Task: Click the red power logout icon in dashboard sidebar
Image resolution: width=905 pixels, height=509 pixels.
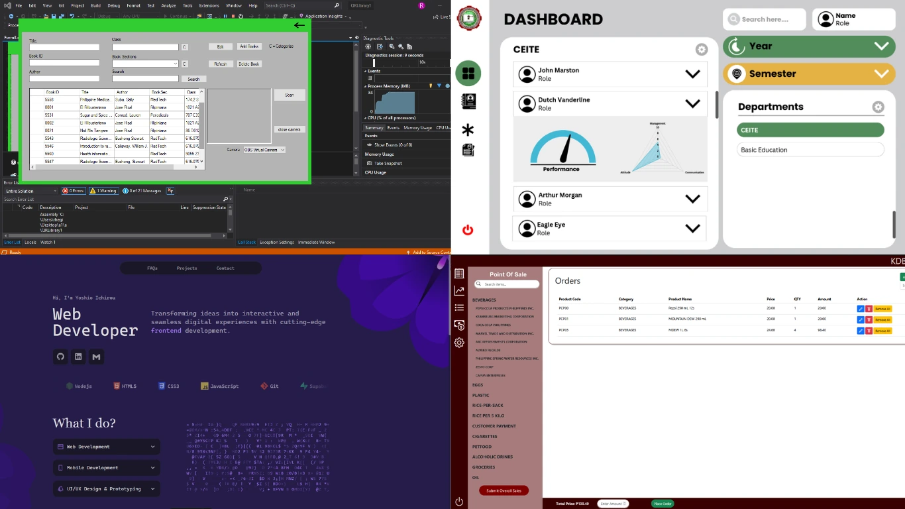Action: coord(468,229)
